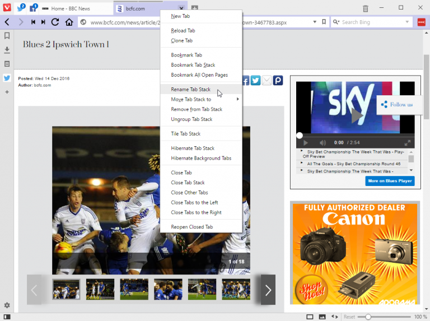The image size is (430, 321).
Task: Open the Canon dealer advertisement
Action: (x=355, y=254)
